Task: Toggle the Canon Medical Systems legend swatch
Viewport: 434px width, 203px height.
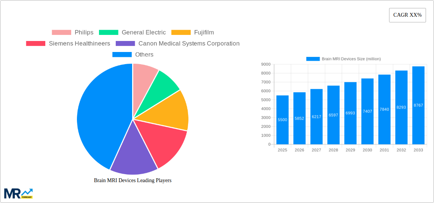Action: 125,44
